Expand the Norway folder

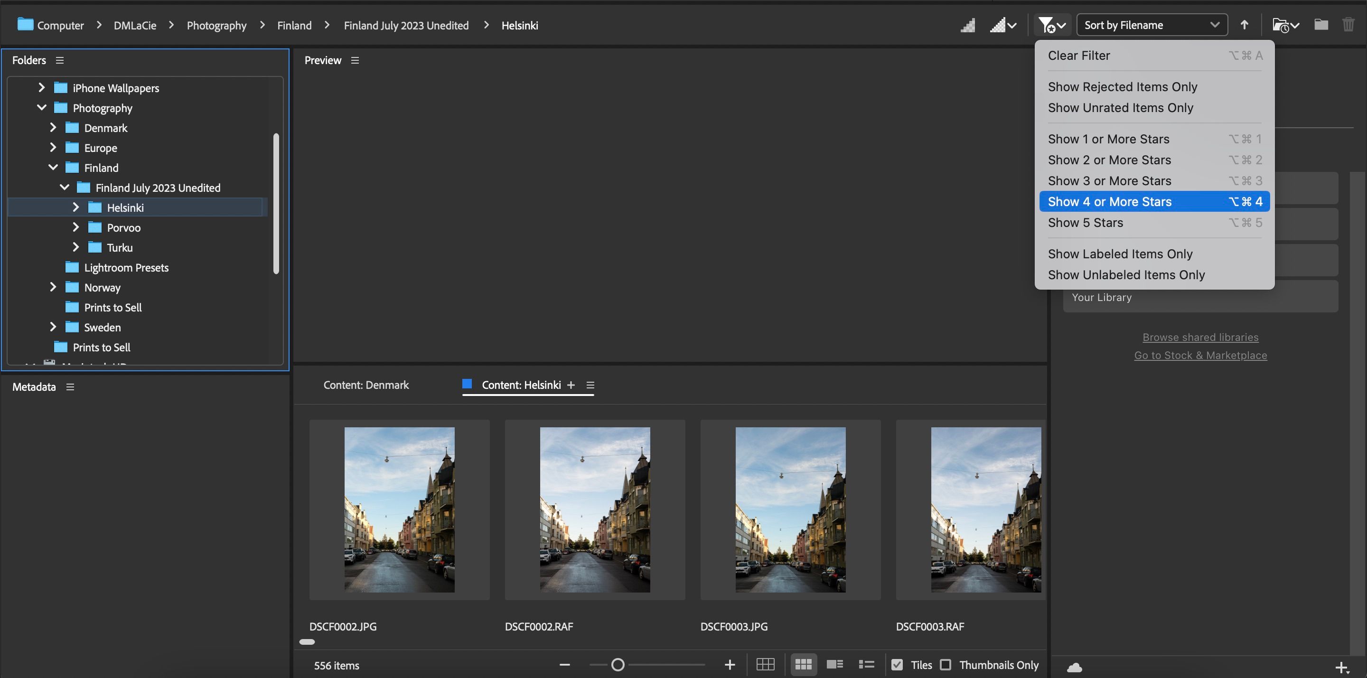pos(53,287)
